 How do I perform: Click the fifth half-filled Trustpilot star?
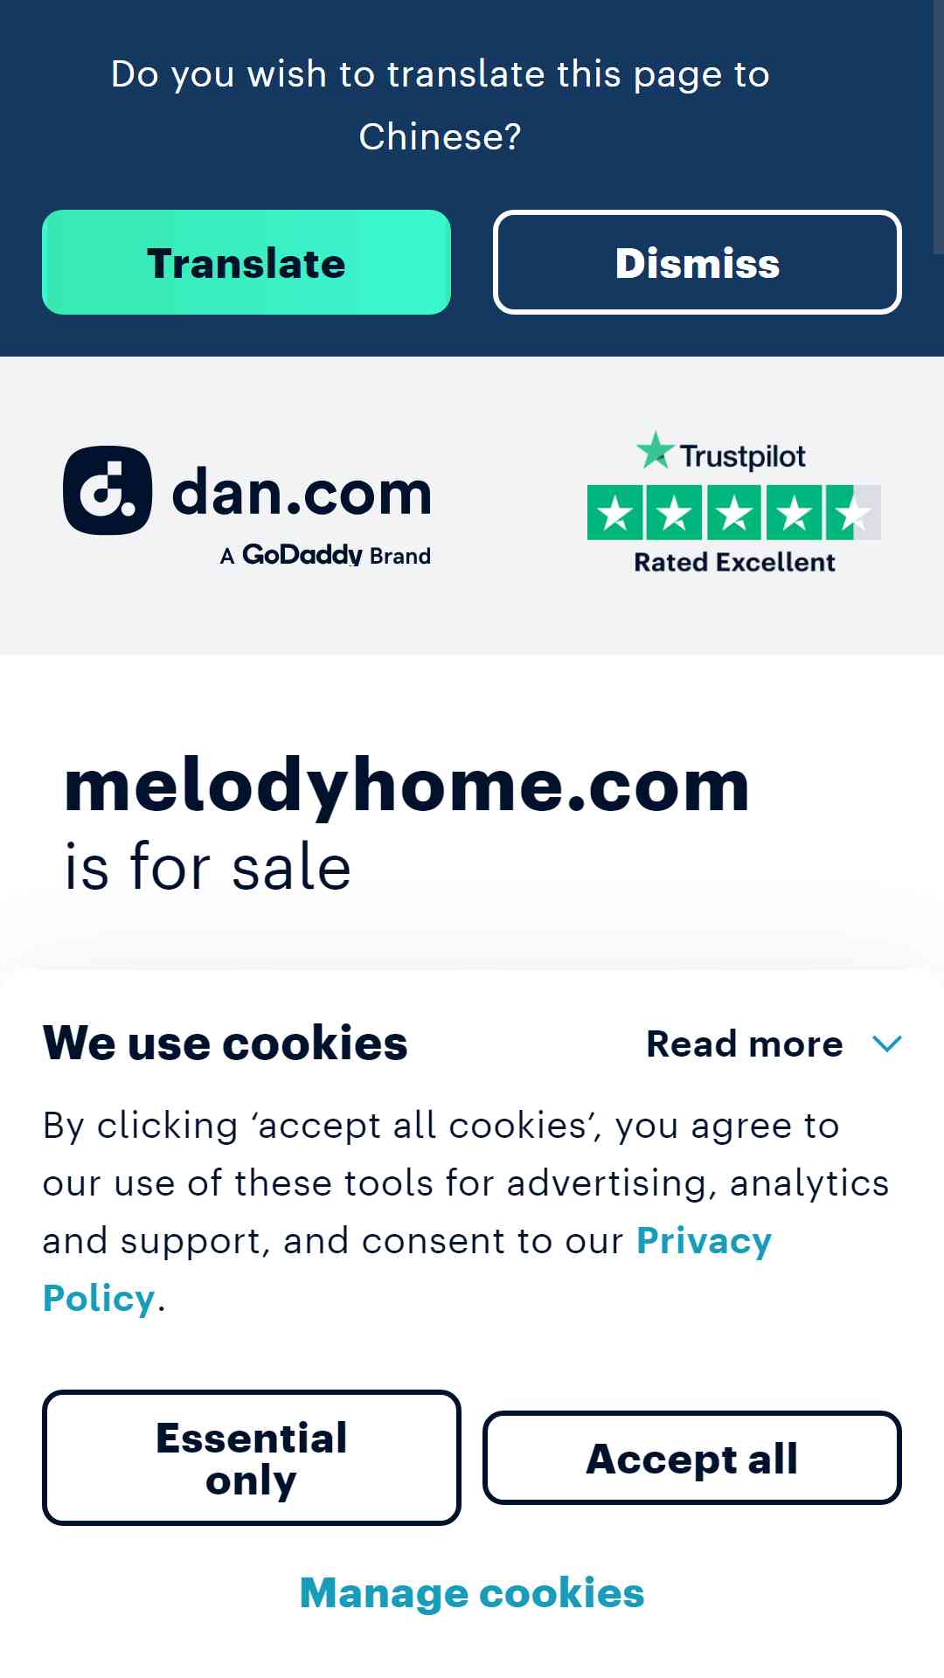pos(853,512)
